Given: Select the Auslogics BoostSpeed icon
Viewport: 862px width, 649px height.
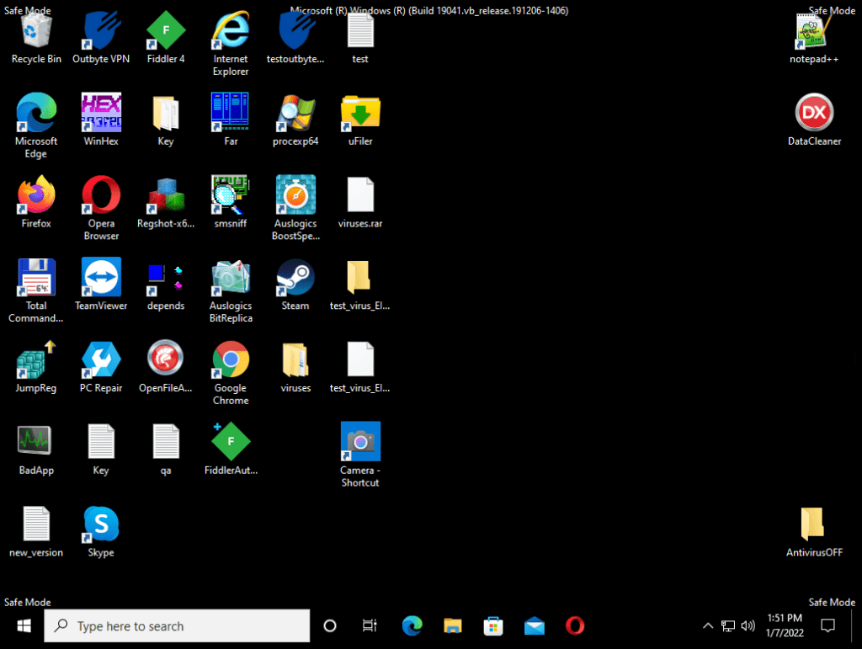Looking at the screenshot, I should [295, 195].
